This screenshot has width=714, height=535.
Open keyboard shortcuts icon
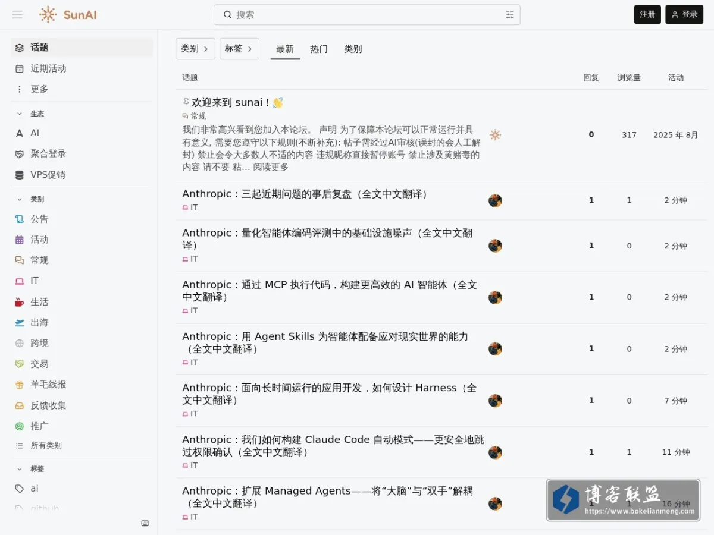145,523
